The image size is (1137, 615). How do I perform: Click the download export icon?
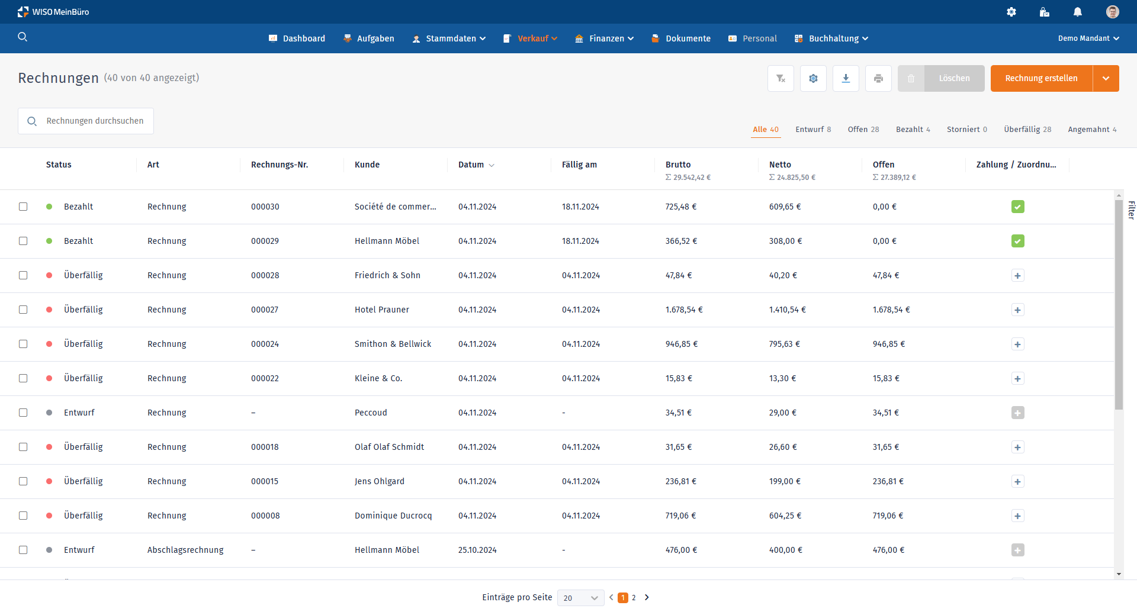[x=846, y=78]
